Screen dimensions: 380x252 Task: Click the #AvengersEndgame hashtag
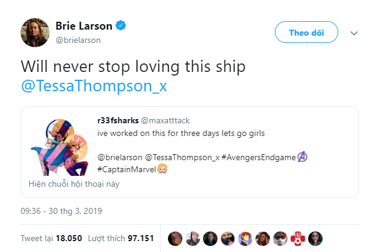tap(260, 158)
